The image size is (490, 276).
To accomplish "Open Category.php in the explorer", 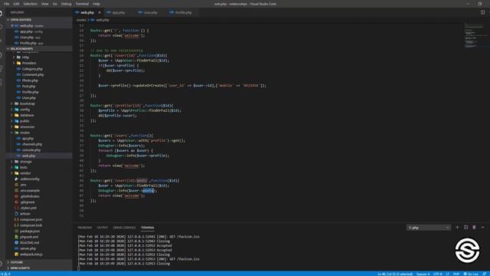I will [32, 69].
